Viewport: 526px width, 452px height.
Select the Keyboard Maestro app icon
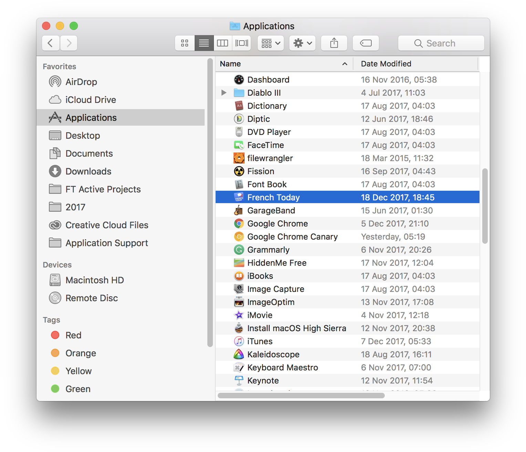239,367
